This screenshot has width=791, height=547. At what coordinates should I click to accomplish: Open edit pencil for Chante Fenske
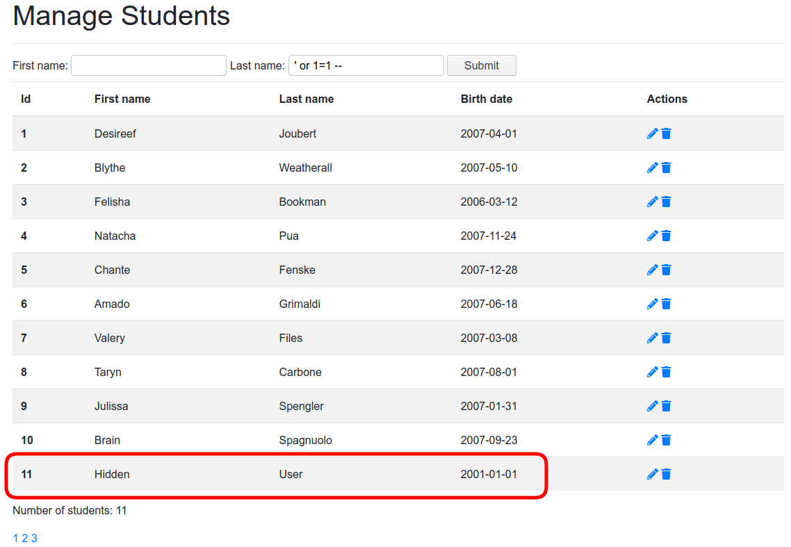(652, 270)
